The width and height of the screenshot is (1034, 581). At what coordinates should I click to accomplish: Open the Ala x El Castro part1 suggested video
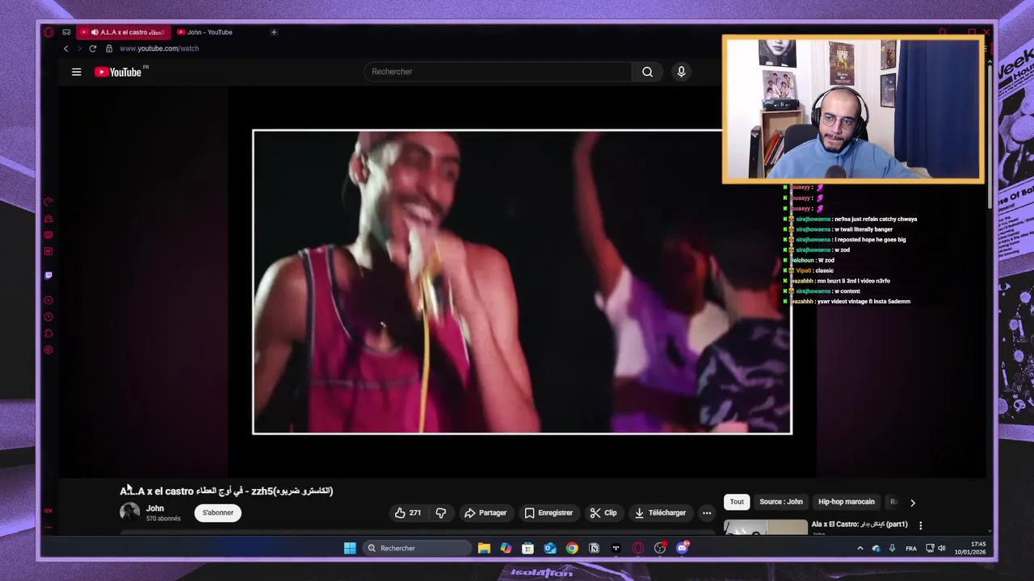pyautogui.click(x=859, y=525)
